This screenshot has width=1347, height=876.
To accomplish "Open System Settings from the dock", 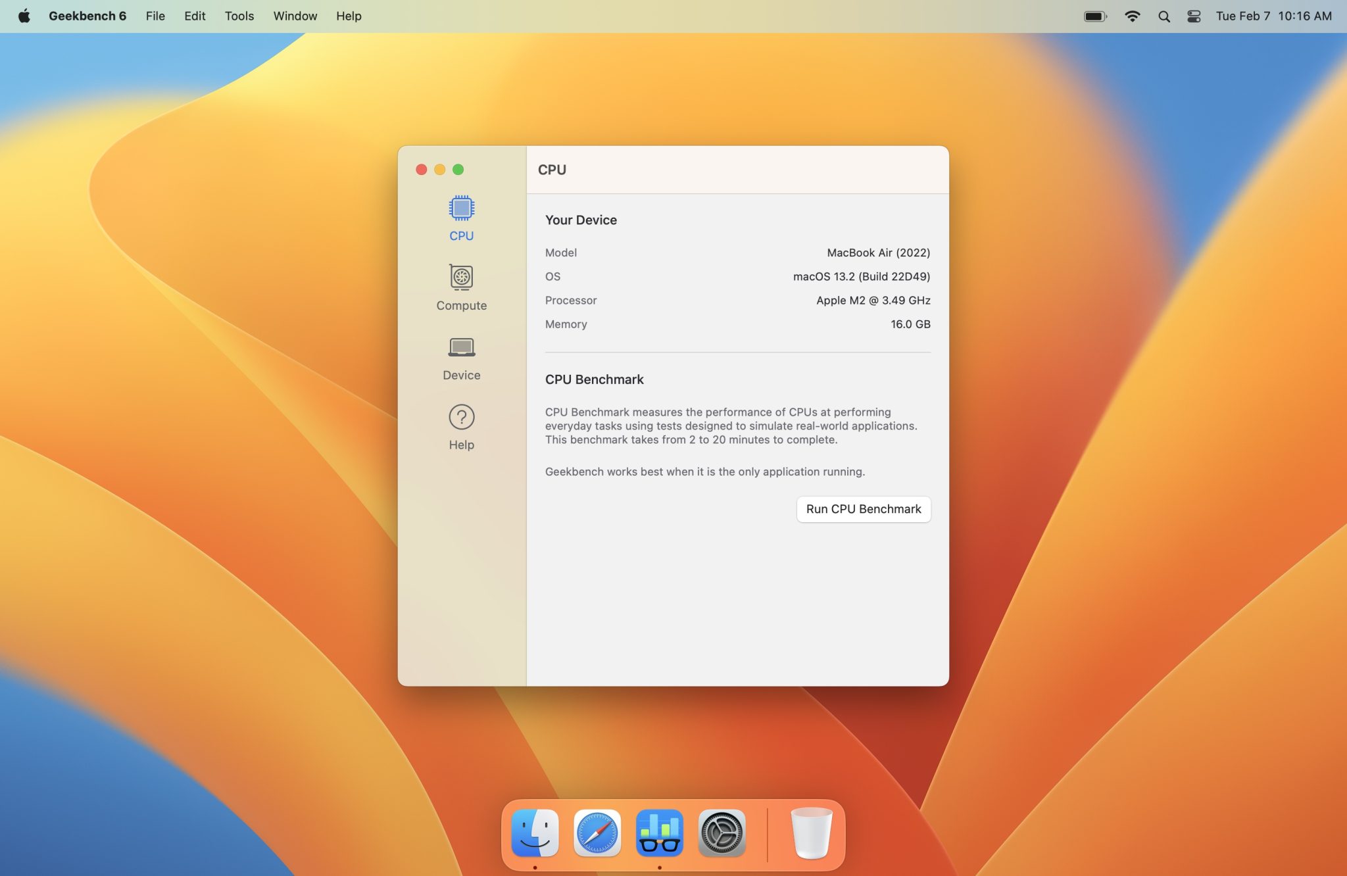I will click(722, 833).
